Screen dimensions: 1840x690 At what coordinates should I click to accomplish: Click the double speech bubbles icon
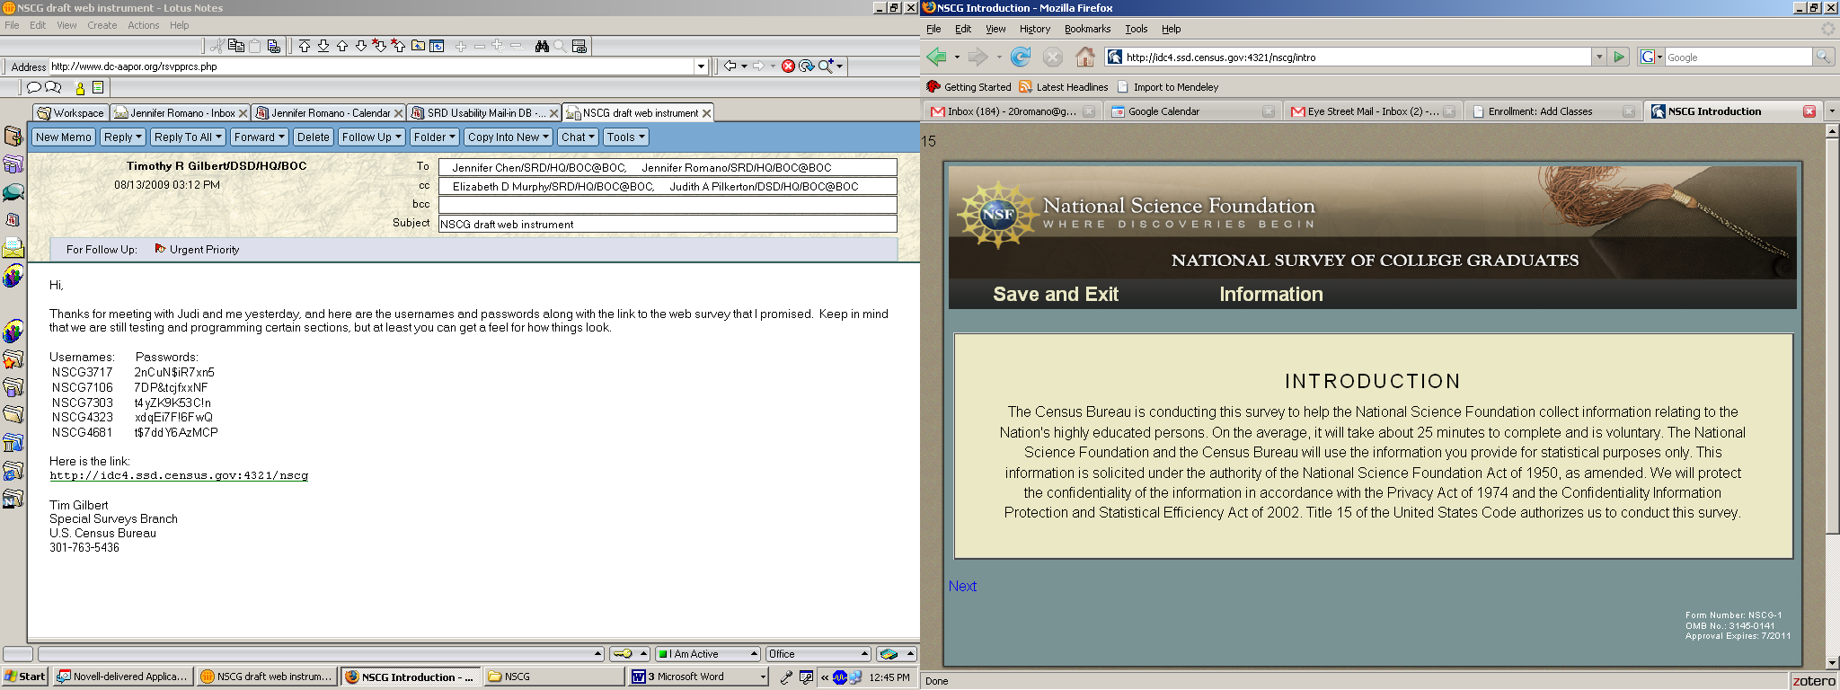(x=53, y=87)
